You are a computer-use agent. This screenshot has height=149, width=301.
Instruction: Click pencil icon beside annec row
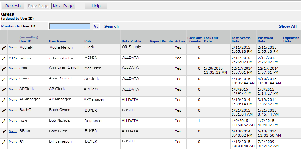pos(4,79)
